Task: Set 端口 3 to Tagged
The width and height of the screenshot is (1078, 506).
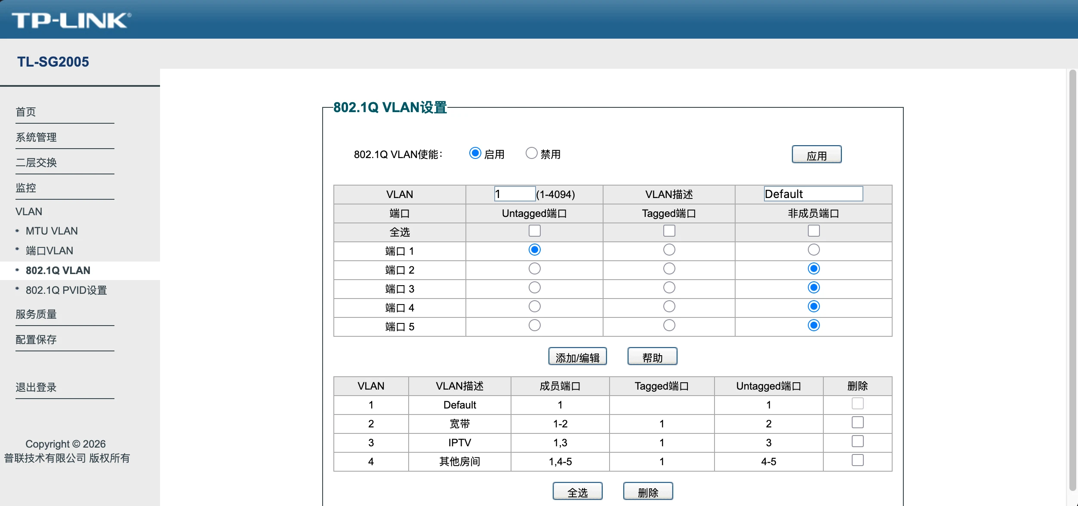Action: coord(669,288)
